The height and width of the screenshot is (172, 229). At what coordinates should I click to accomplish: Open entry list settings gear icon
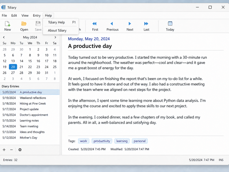point(20,150)
